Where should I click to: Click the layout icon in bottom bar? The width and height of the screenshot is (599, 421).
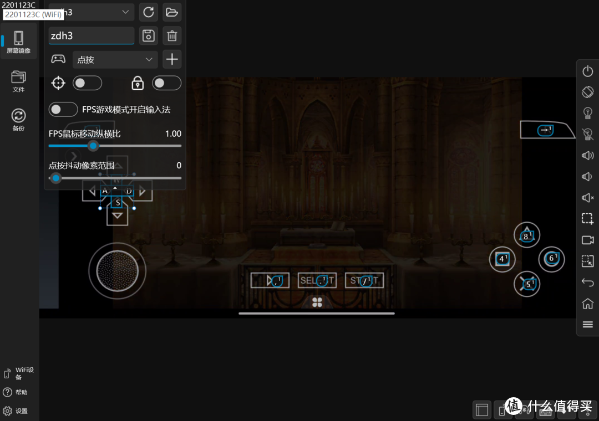click(x=482, y=410)
